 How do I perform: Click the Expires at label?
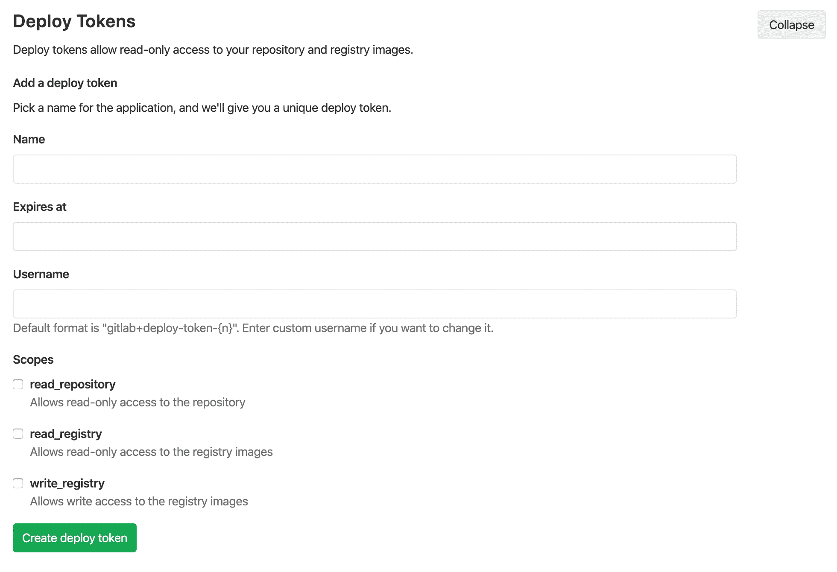click(40, 207)
